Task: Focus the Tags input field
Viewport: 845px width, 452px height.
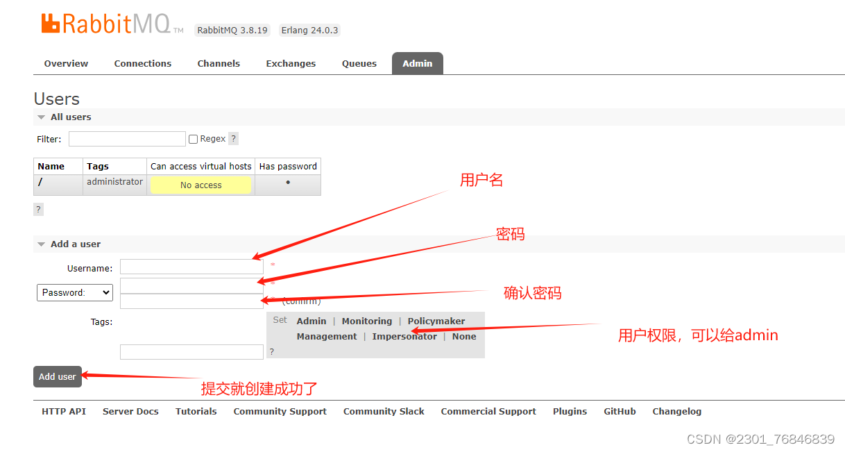Action: click(191, 352)
